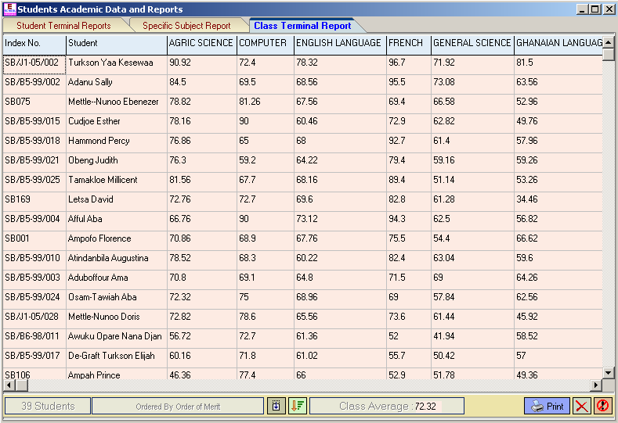
Task: Click index number SB/B5-99/015
Action: (34, 124)
